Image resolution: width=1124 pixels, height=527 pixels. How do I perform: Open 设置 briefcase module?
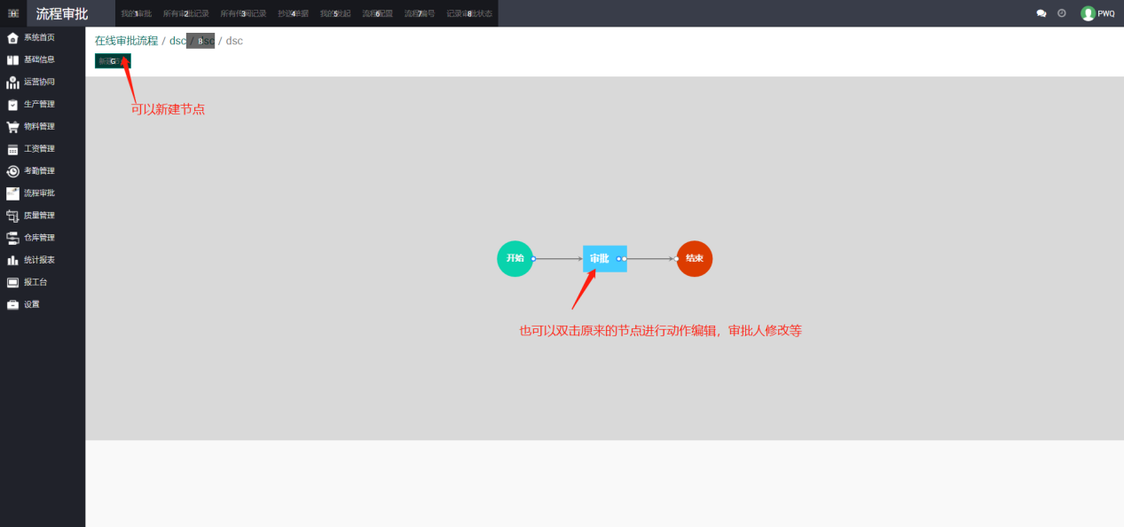coord(31,304)
